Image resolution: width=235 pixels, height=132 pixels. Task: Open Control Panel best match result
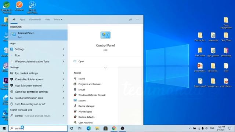coord(38,35)
